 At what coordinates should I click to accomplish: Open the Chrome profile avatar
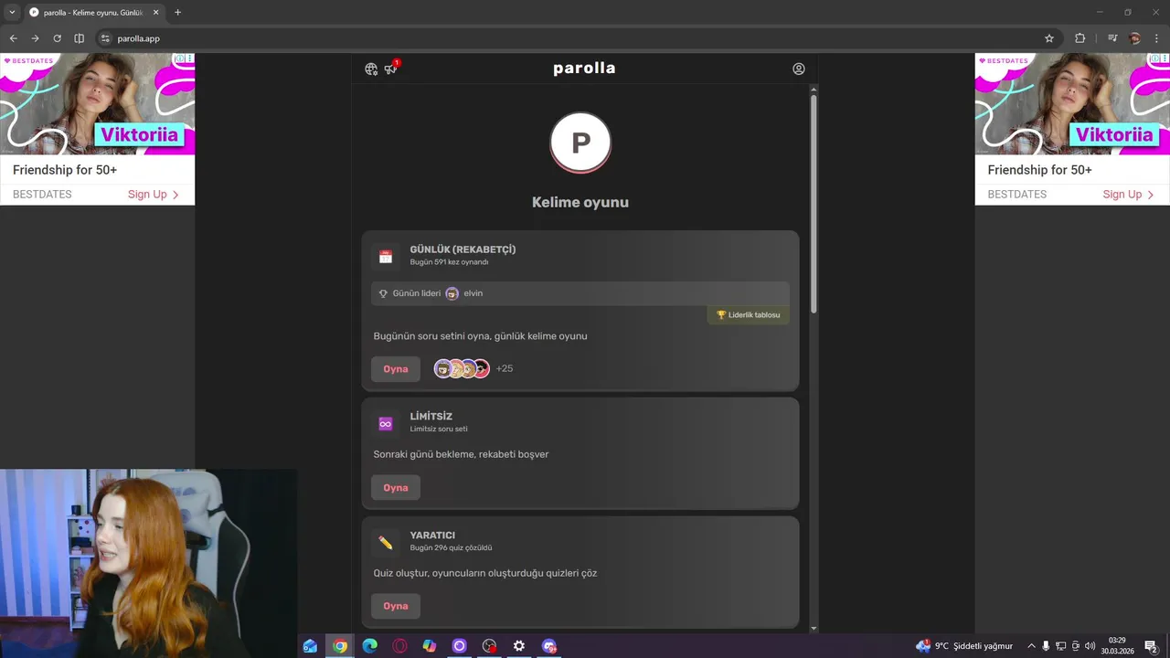coord(1135,38)
